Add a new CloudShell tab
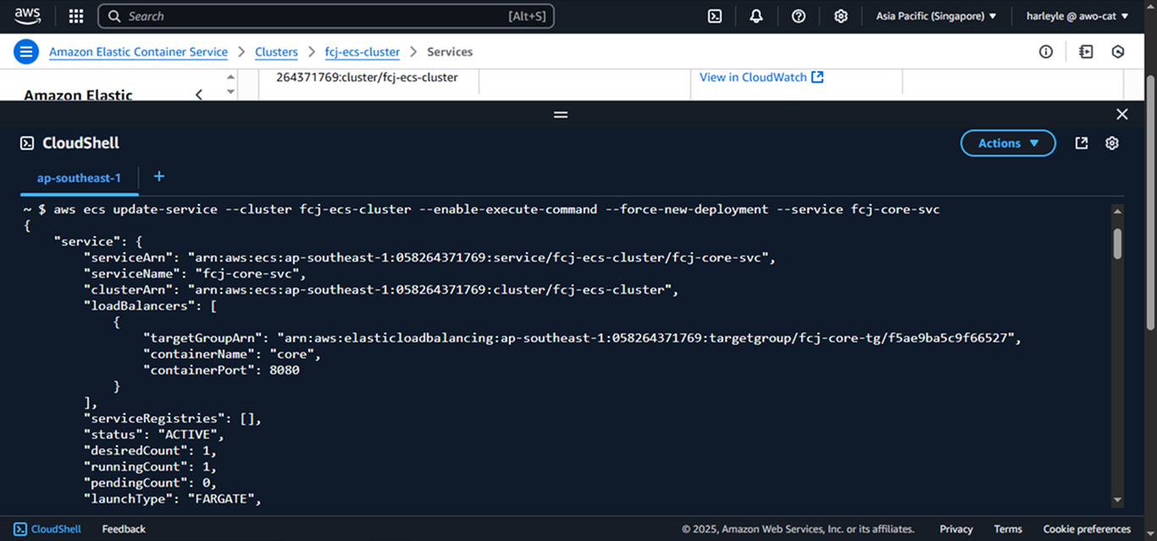Screen dimensions: 1157x541 tap(158, 176)
